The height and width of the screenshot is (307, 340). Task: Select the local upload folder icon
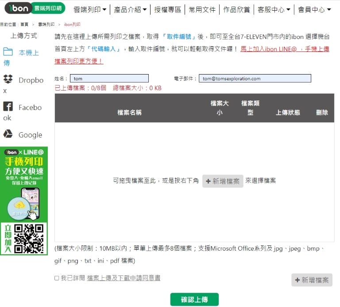point(8,52)
